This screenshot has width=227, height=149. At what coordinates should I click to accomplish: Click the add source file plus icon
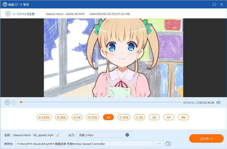8,14
